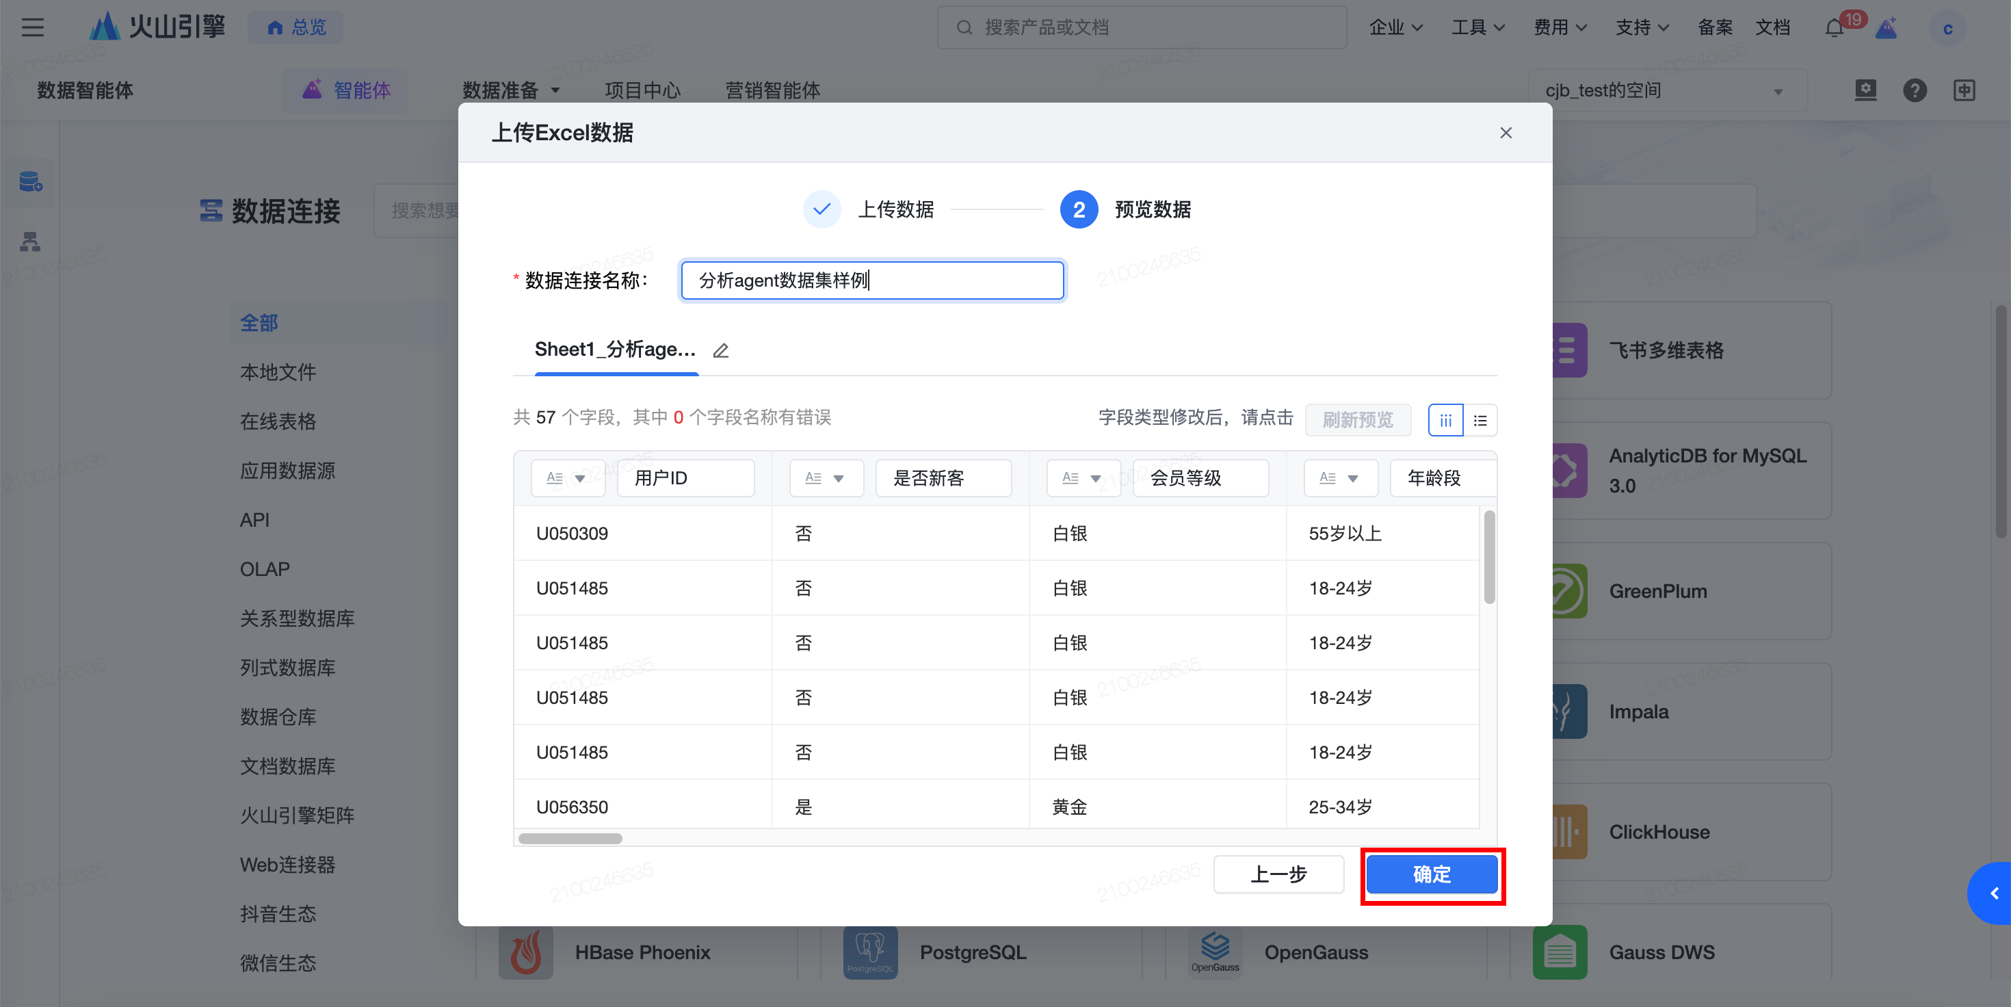Image resolution: width=2011 pixels, height=1007 pixels.
Task: Open the cjb_test的空间 workspace selector
Action: pyautogui.click(x=1668, y=90)
